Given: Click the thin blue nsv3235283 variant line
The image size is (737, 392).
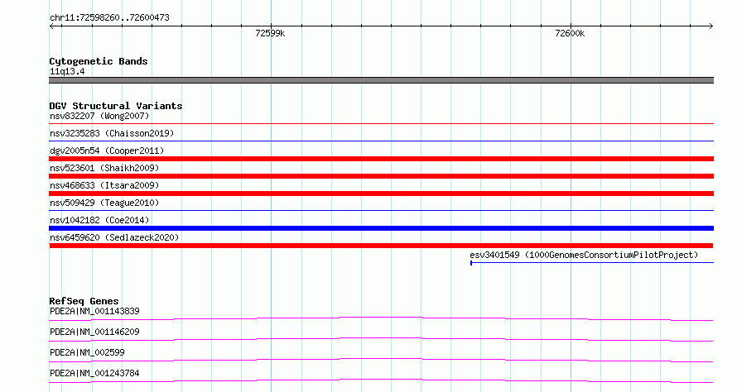Looking at the screenshot, I should (x=381, y=141).
